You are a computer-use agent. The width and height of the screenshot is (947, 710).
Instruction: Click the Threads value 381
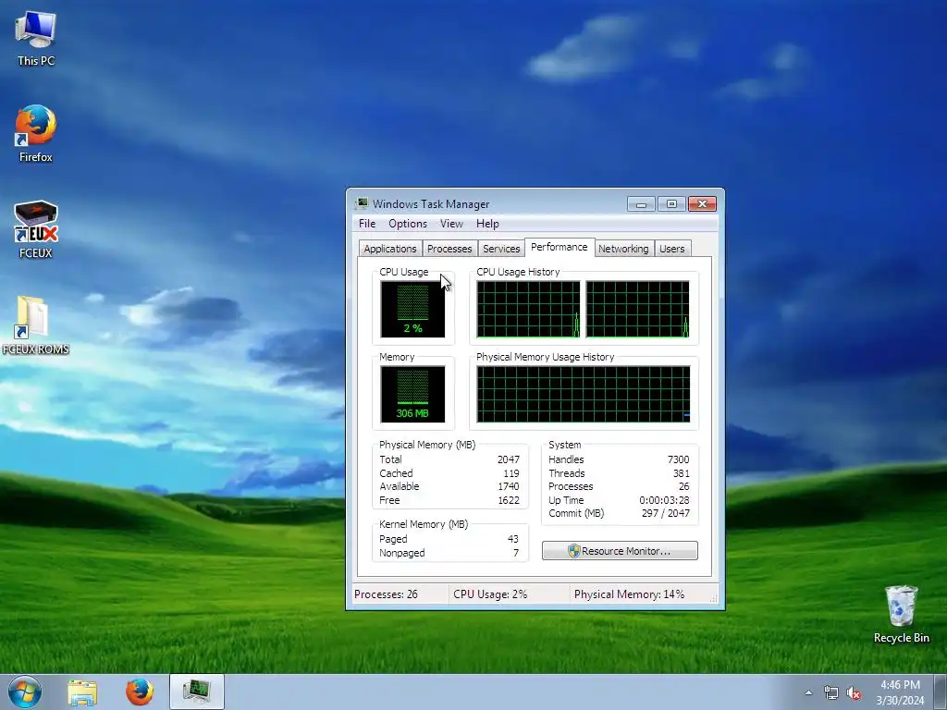[682, 473]
